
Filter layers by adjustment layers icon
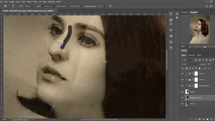(x=200, y=60)
